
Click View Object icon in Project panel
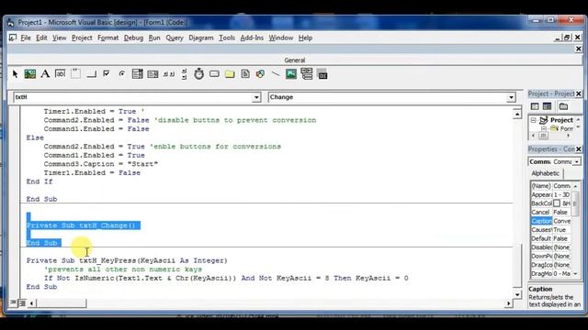click(548, 106)
